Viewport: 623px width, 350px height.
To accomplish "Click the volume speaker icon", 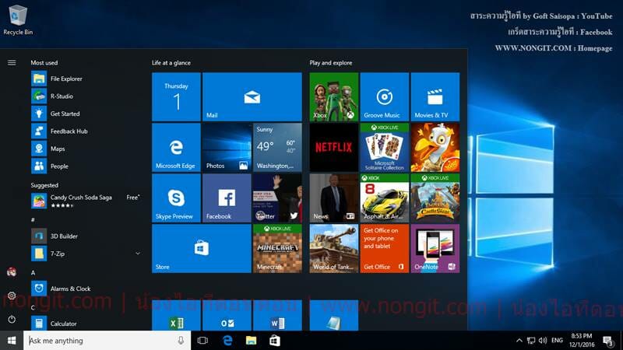I will point(543,341).
